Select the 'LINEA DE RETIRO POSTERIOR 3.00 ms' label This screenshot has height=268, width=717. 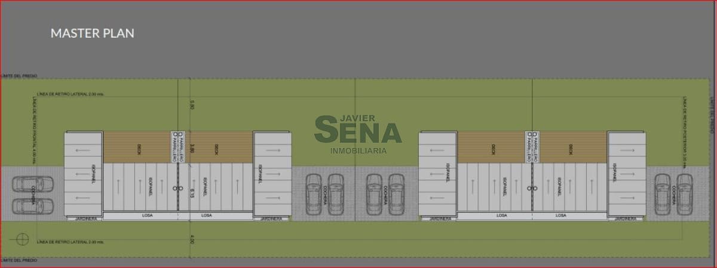pyautogui.click(x=684, y=134)
